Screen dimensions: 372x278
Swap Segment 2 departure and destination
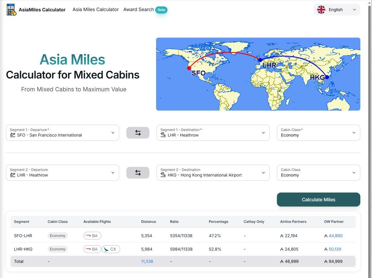tap(138, 173)
